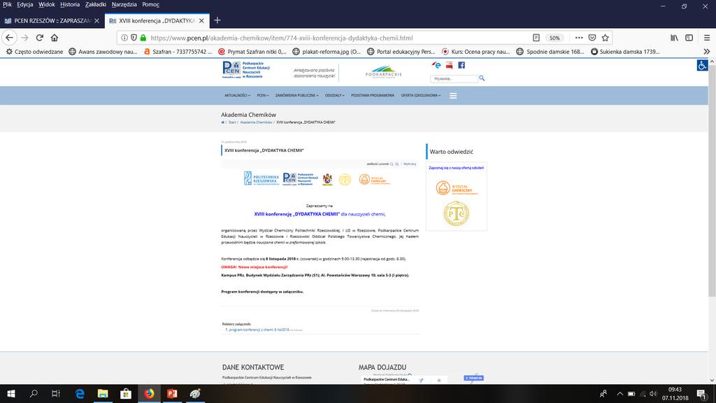This screenshot has width=716, height=403.
Task: Show sidebars icon in Firefox toolbar
Action: (x=689, y=38)
